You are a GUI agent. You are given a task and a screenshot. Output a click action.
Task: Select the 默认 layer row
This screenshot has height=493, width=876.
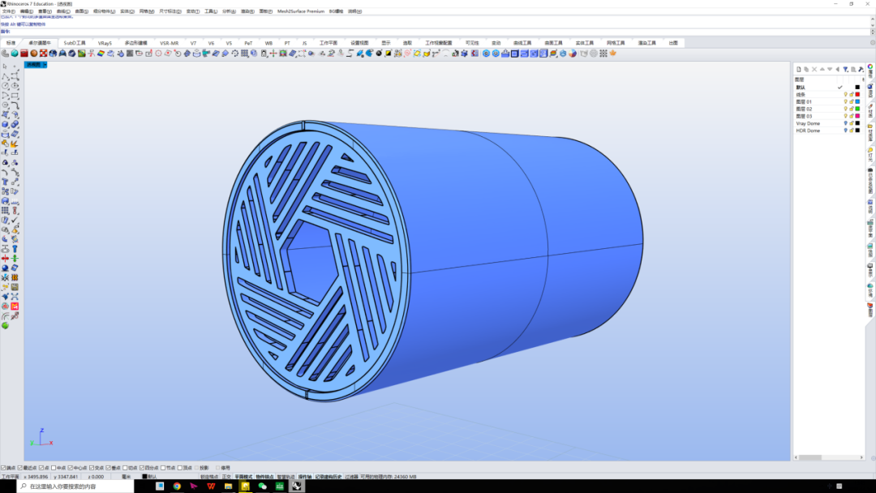coord(829,87)
